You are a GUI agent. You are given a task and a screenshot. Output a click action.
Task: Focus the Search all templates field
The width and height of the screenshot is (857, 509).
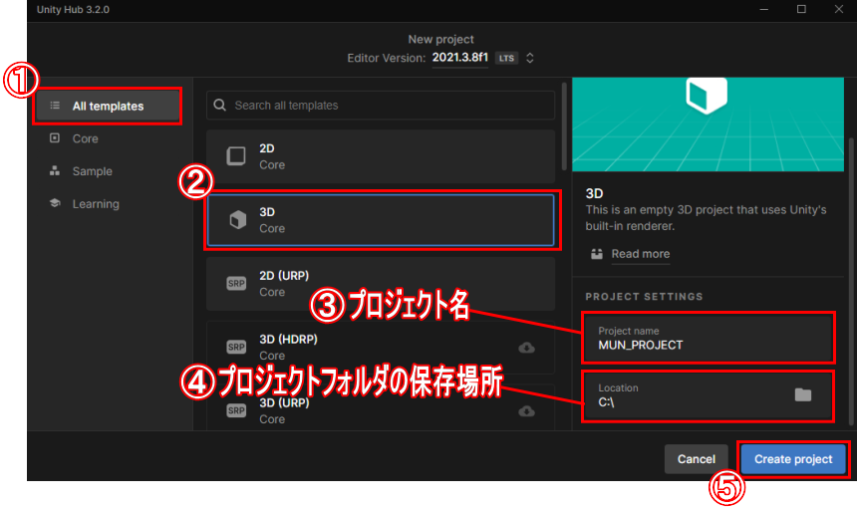[381, 106]
